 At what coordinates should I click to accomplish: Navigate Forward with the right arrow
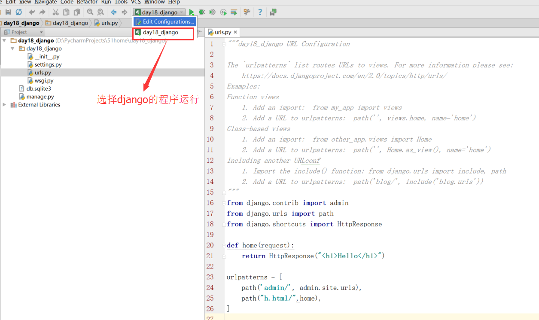(125, 12)
